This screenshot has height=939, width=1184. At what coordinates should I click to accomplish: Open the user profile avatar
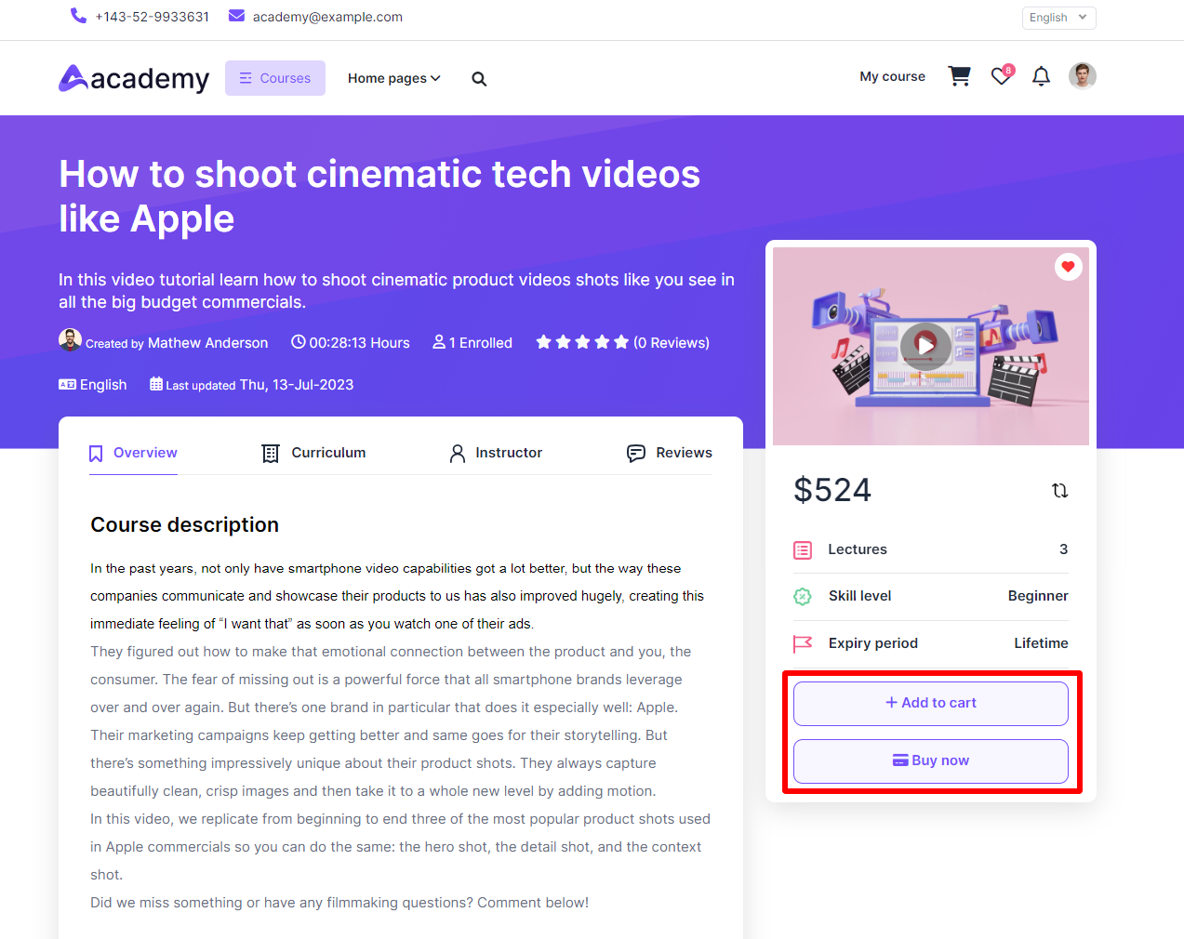(x=1082, y=76)
